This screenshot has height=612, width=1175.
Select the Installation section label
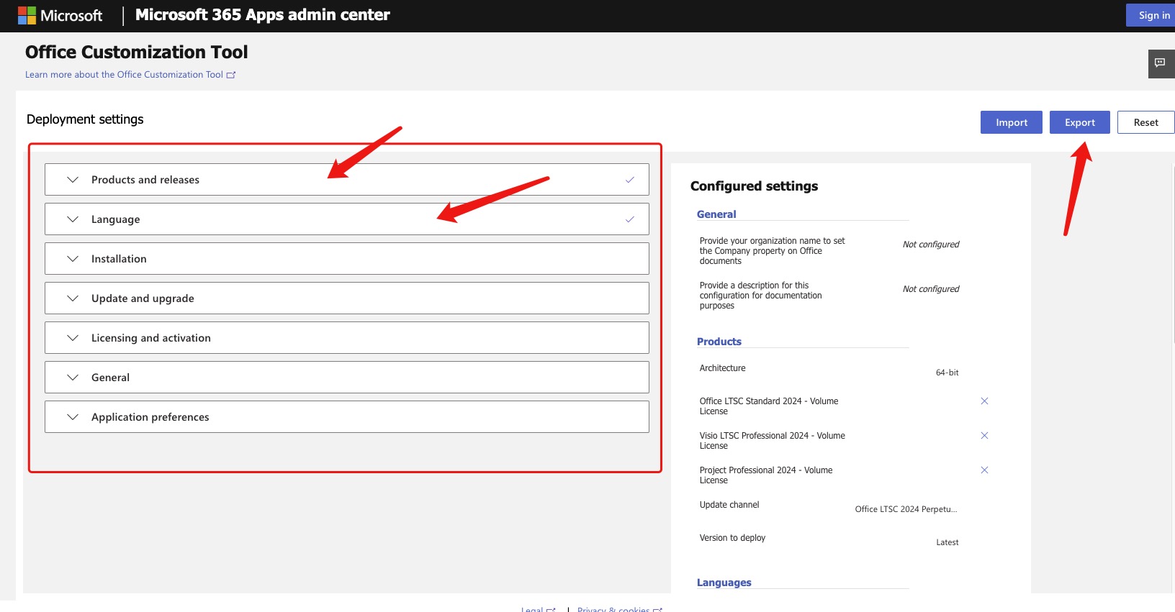pyautogui.click(x=119, y=259)
